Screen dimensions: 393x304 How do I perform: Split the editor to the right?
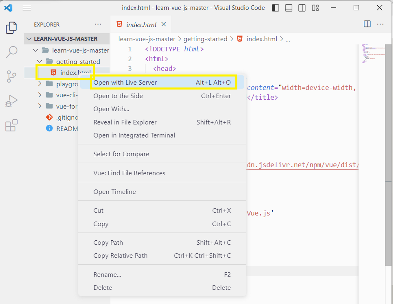[367, 24]
